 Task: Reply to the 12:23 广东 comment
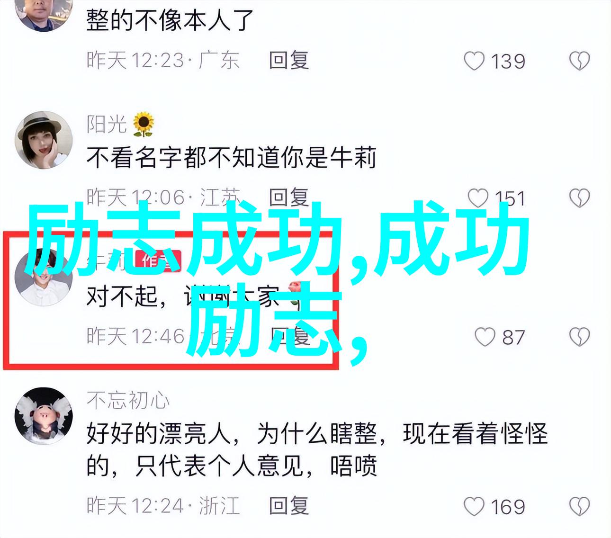[x=289, y=61]
